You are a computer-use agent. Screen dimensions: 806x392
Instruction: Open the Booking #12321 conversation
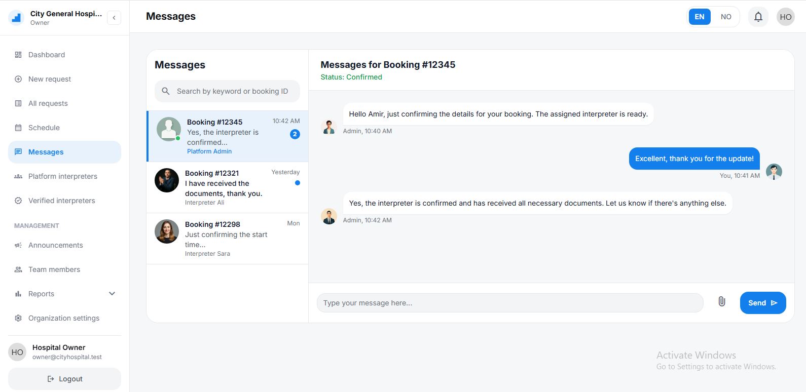[x=227, y=187]
